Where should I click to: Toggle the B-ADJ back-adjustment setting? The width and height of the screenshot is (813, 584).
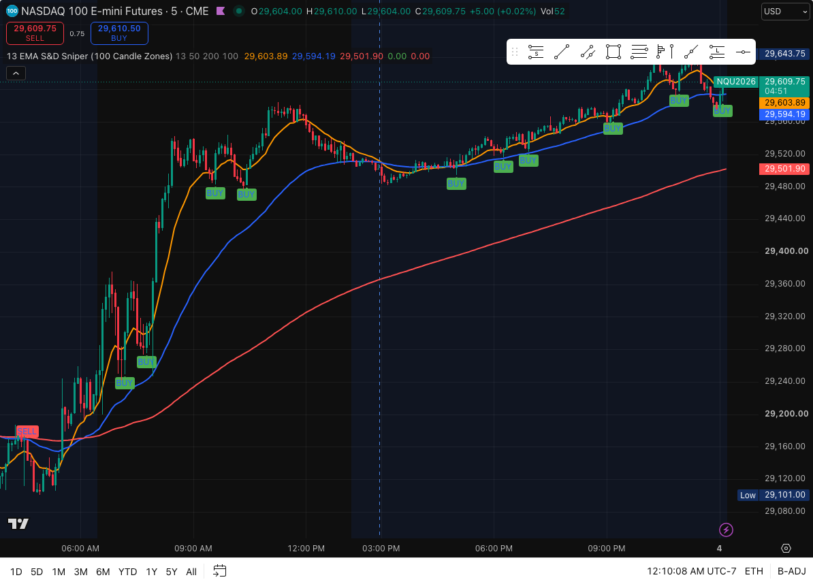pos(791,571)
